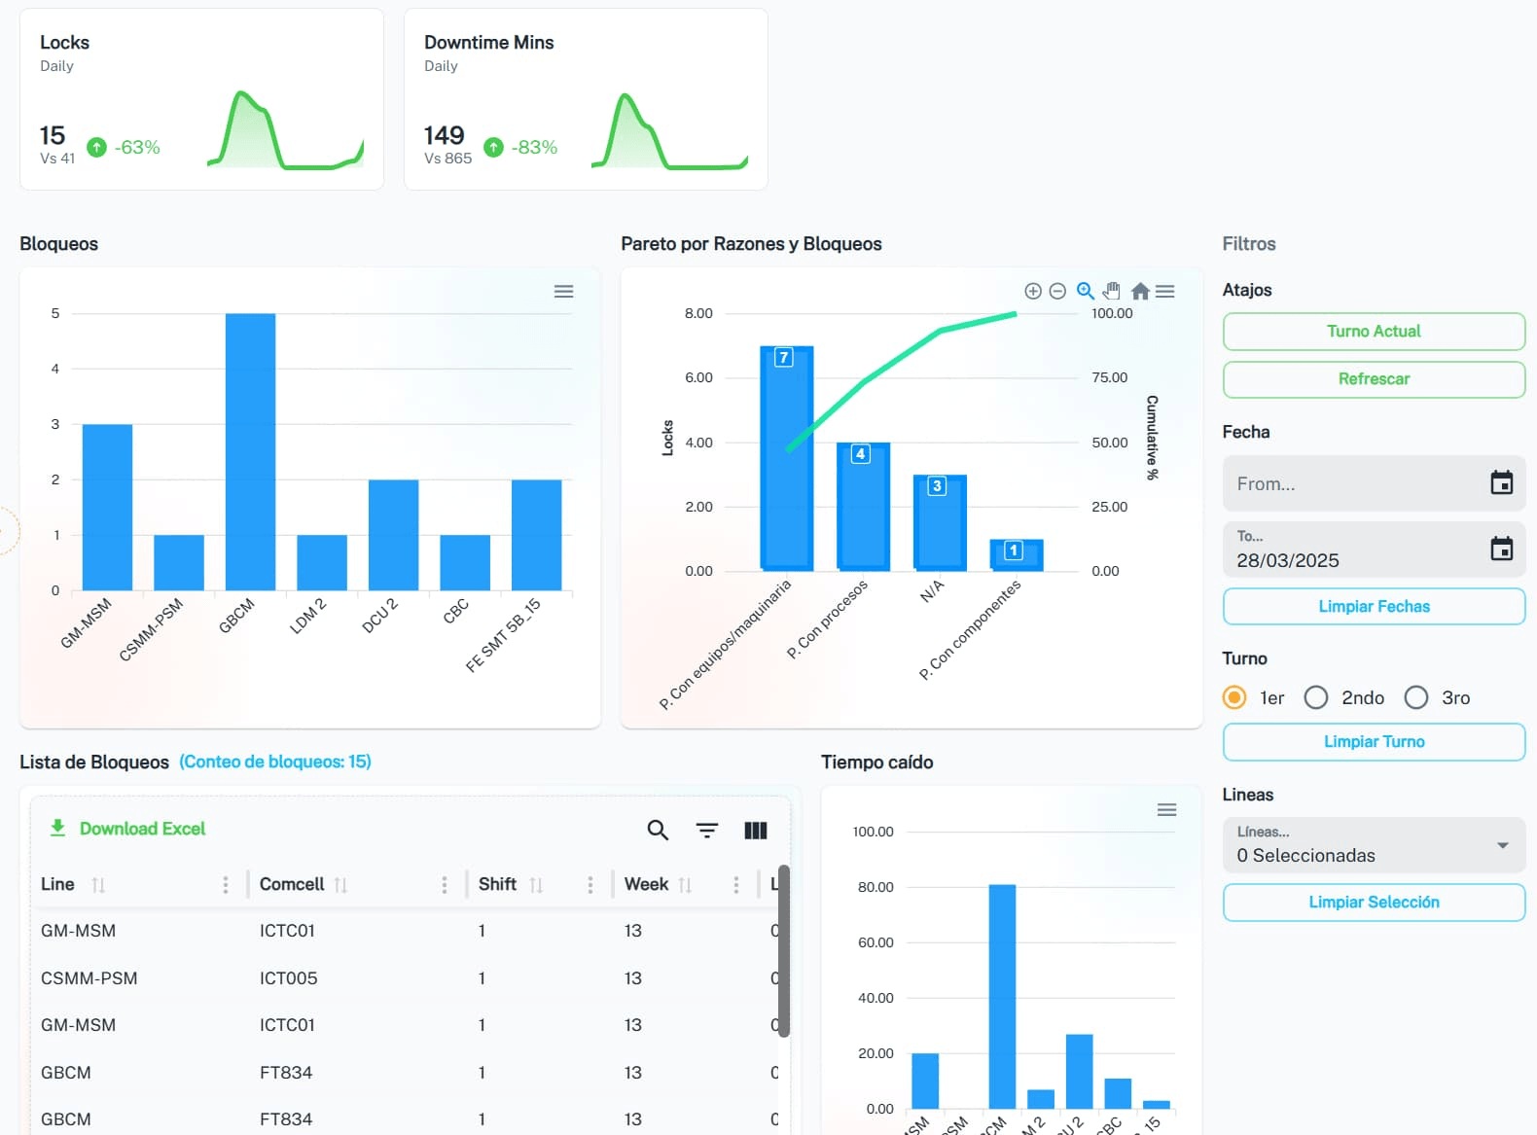The height and width of the screenshot is (1135, 1537).
Task: Select the magnifier selection zoom tool
Action: click(1086, 291)
